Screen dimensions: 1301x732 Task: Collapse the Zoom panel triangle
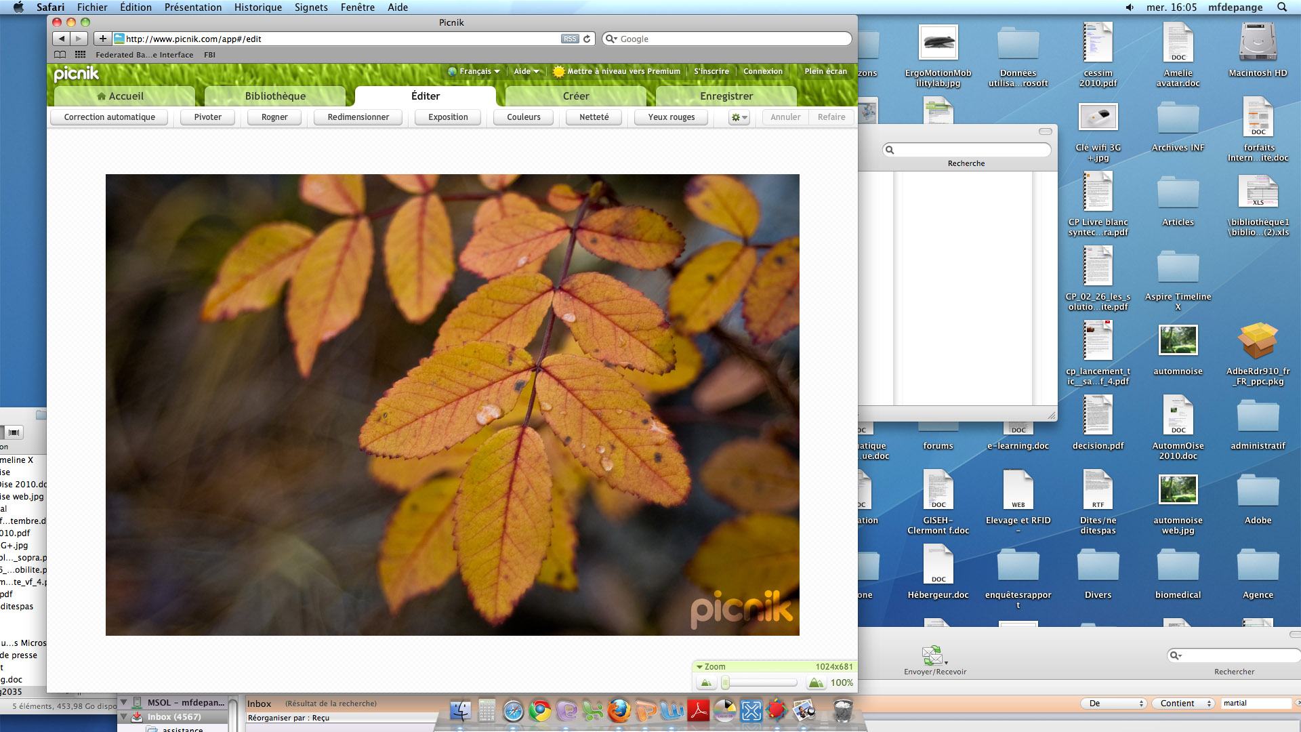[x=699, y=667]
